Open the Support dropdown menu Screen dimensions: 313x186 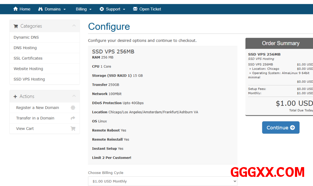pos(115,9)
